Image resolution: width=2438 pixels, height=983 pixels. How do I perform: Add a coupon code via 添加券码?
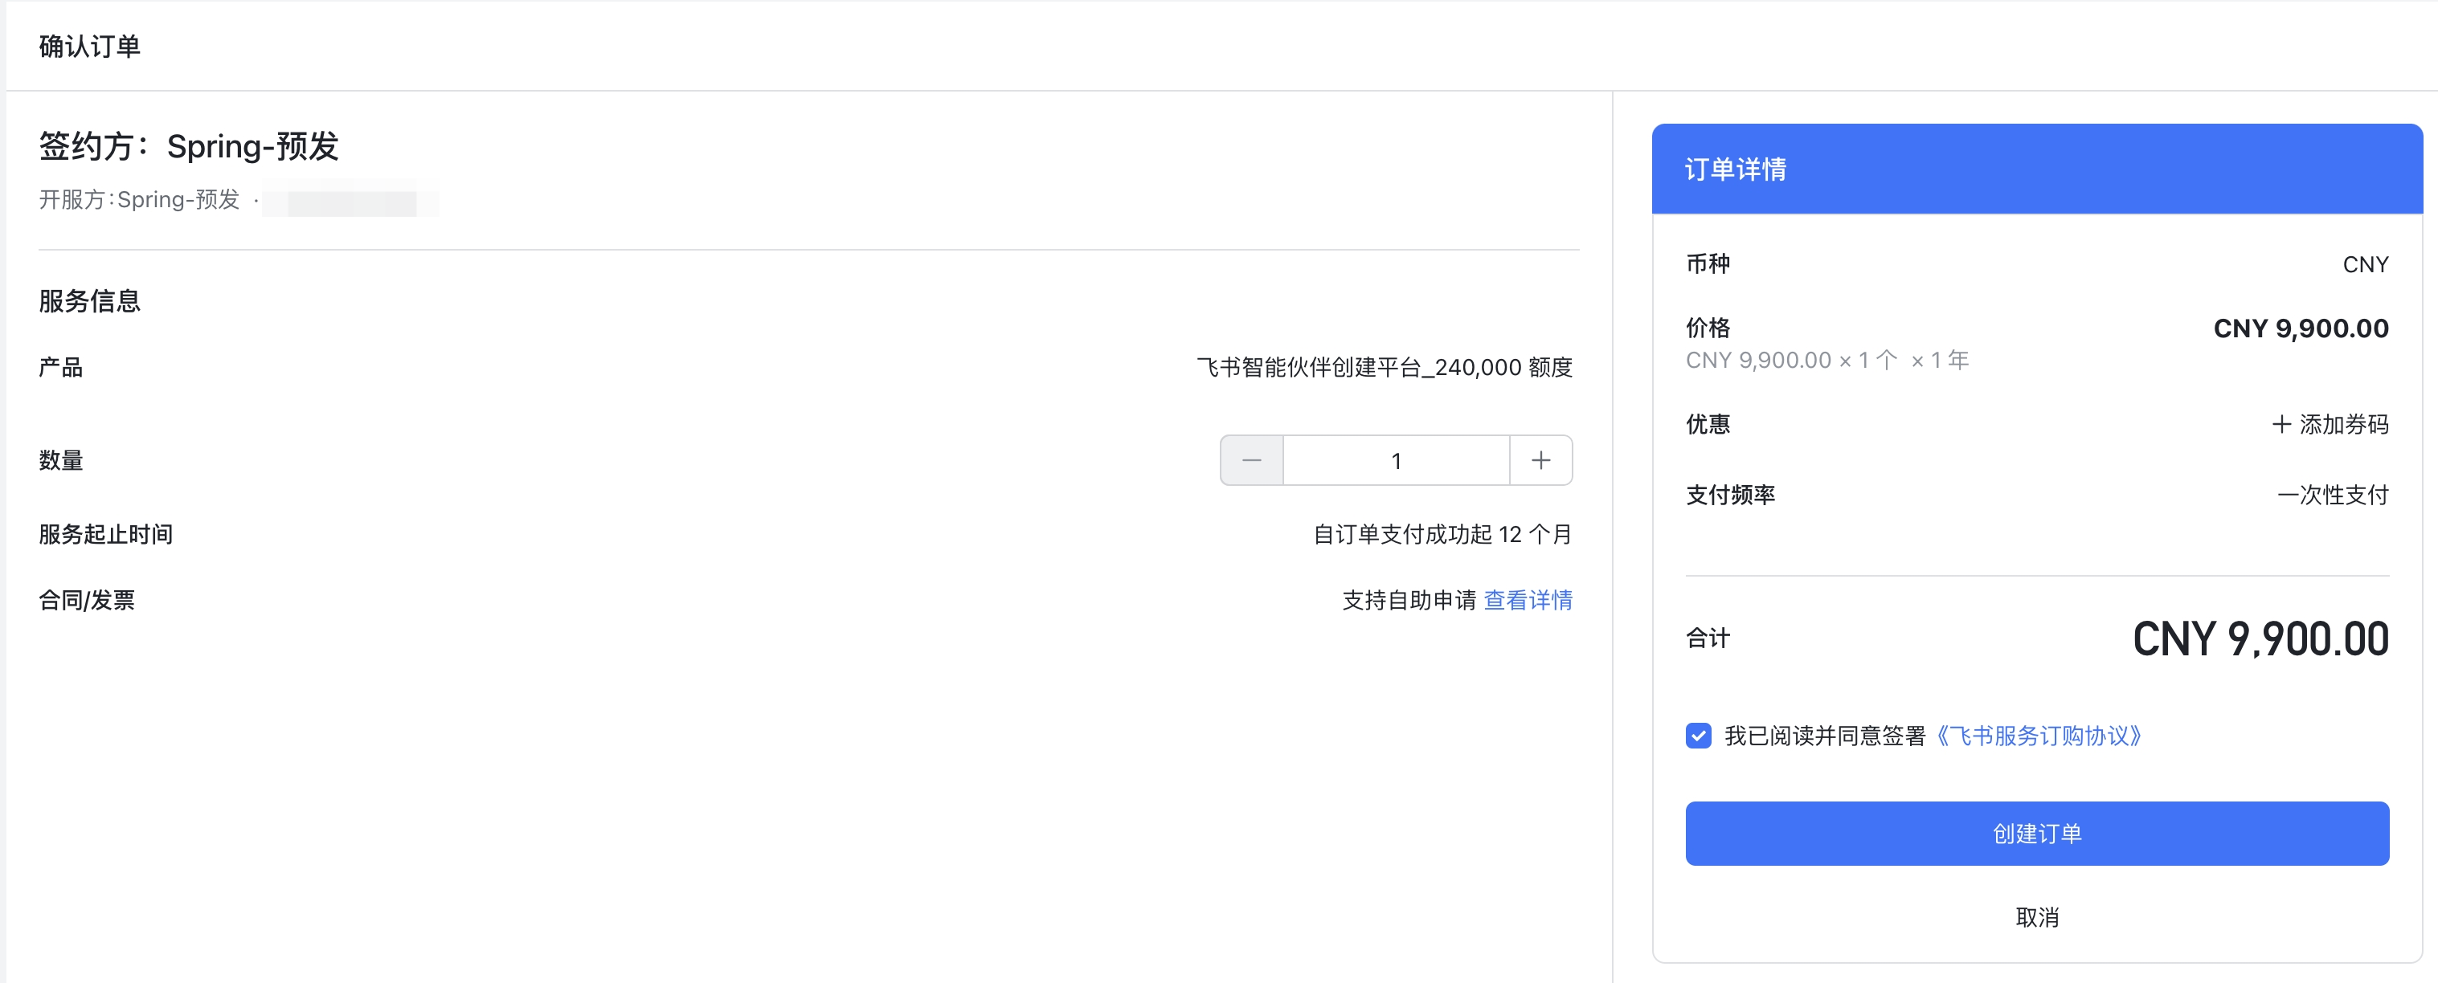[2330, 424]
